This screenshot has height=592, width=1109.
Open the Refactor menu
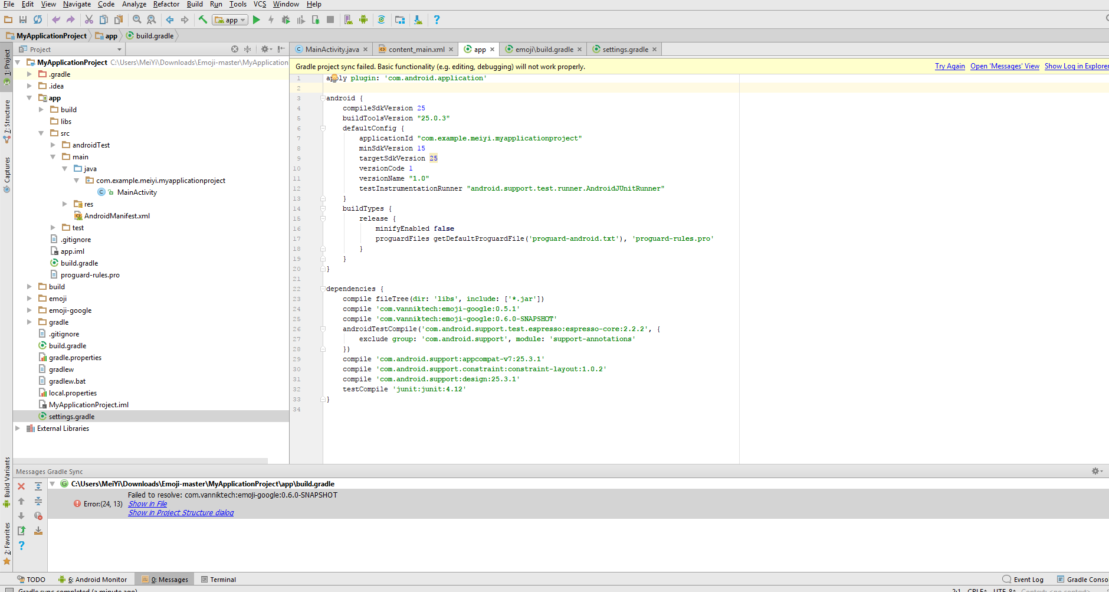[166, 4]
